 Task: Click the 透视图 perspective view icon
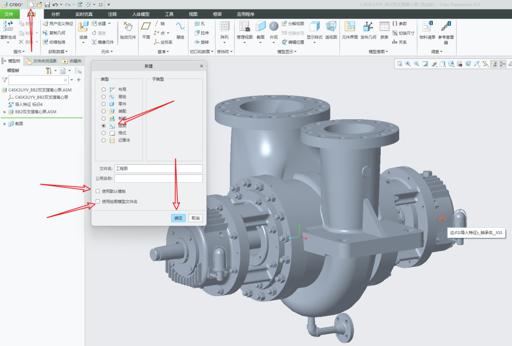point(331,29)
